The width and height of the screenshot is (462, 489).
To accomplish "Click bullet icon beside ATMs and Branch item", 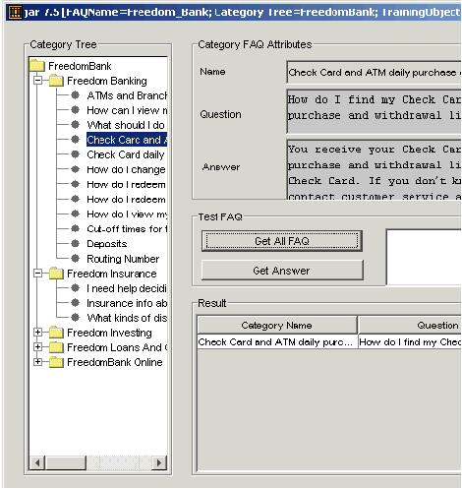I will (x=75, y=95).
